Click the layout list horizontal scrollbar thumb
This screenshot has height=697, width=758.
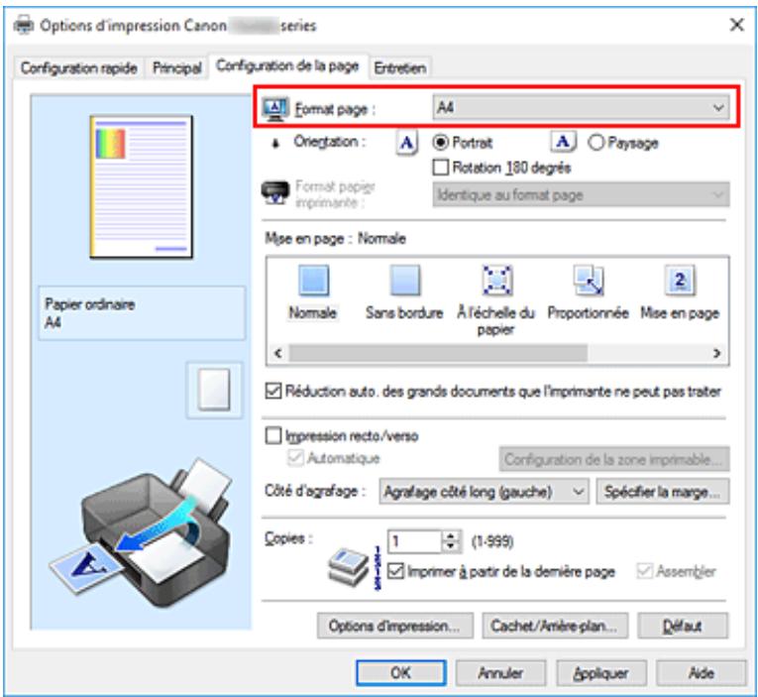[438, 353]
